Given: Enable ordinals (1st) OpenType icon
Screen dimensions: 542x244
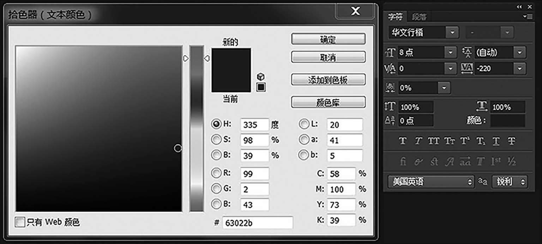Looking at the screenshot, I should pos(496,161).
